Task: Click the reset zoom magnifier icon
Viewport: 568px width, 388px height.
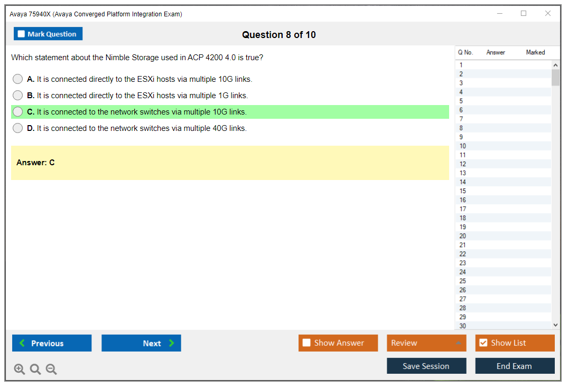Action: pos(35,369)
